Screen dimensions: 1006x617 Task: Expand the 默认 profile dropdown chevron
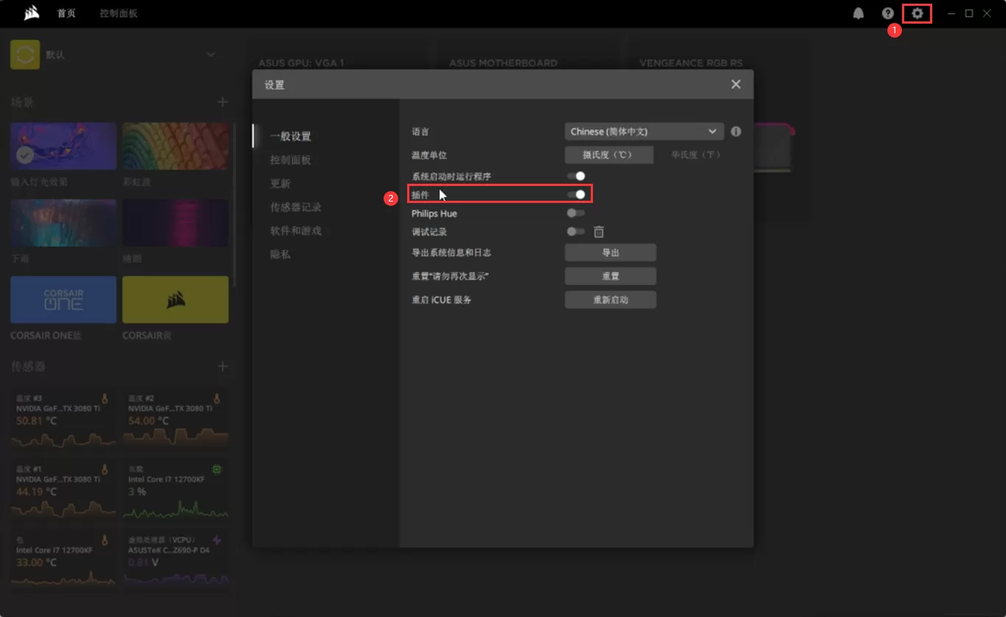[211, 55]
